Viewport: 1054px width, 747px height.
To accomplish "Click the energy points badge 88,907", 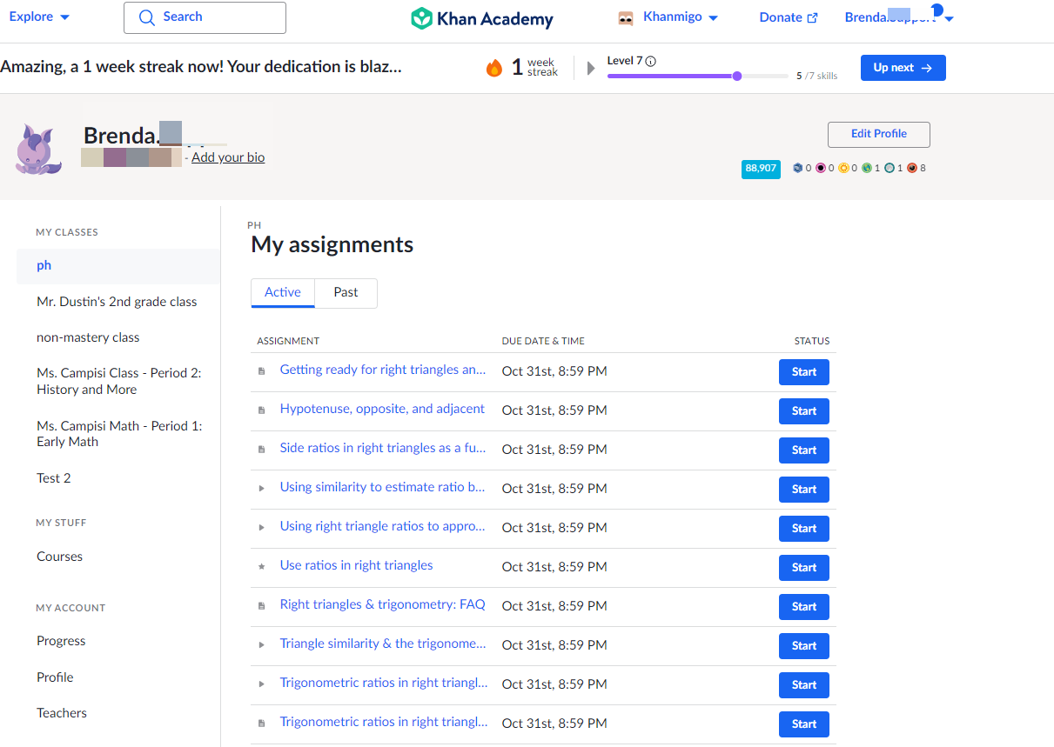I will click(761, 169).
